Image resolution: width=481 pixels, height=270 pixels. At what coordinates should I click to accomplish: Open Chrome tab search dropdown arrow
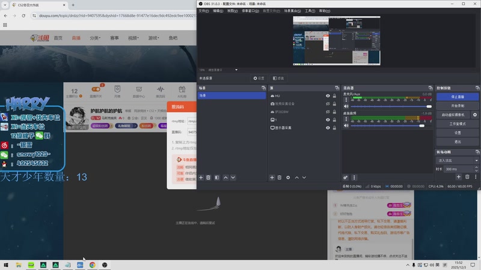5,5
